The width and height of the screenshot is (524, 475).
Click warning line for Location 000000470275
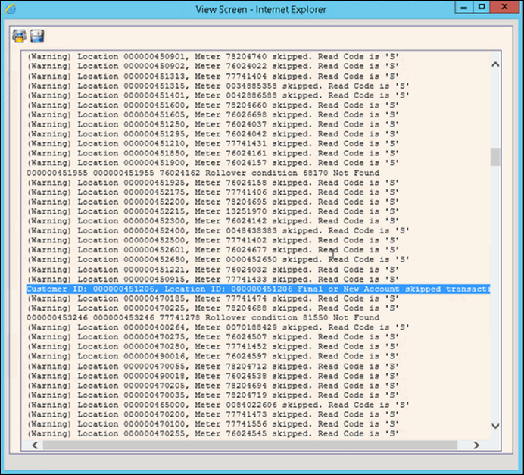(213, 337)
